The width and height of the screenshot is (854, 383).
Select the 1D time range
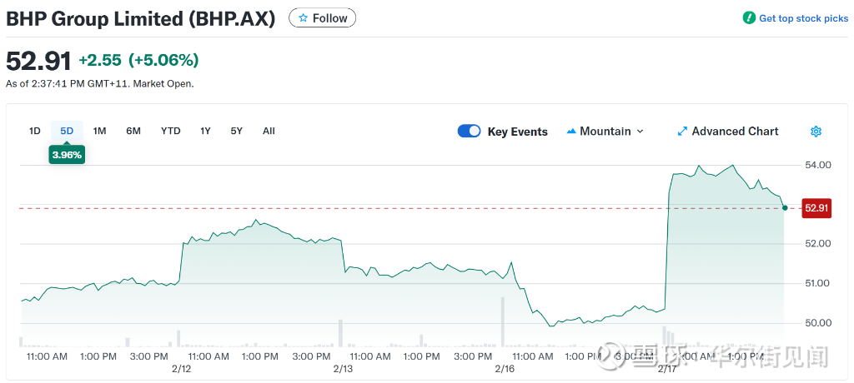pos(34,131)
